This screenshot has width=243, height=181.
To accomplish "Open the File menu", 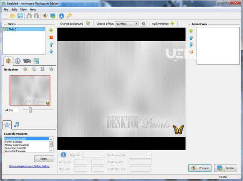I will pos(6,9).
